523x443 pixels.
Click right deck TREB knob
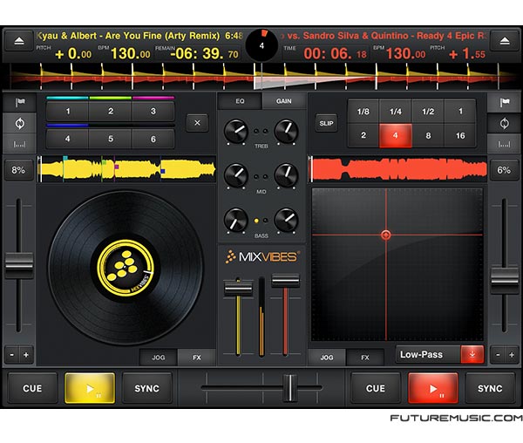(286, 132)
